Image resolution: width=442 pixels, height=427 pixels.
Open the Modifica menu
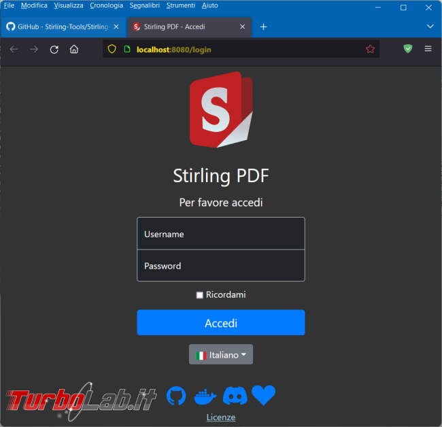(x=34, y=5)
